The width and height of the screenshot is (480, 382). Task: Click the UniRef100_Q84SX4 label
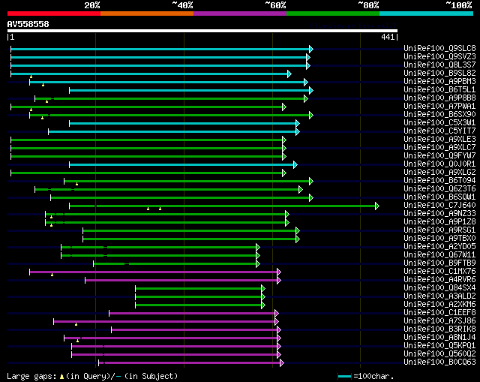[x=439, y=288]
